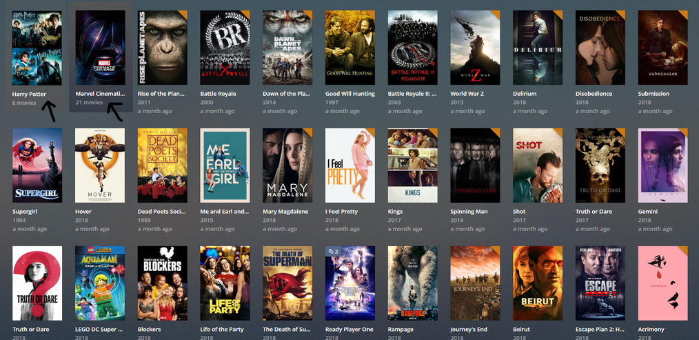Open the World War Z poster

point(475,48)
